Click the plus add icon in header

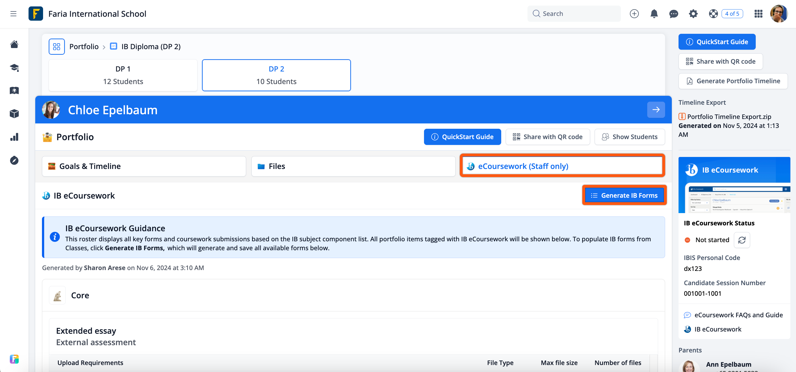point(634,14)
